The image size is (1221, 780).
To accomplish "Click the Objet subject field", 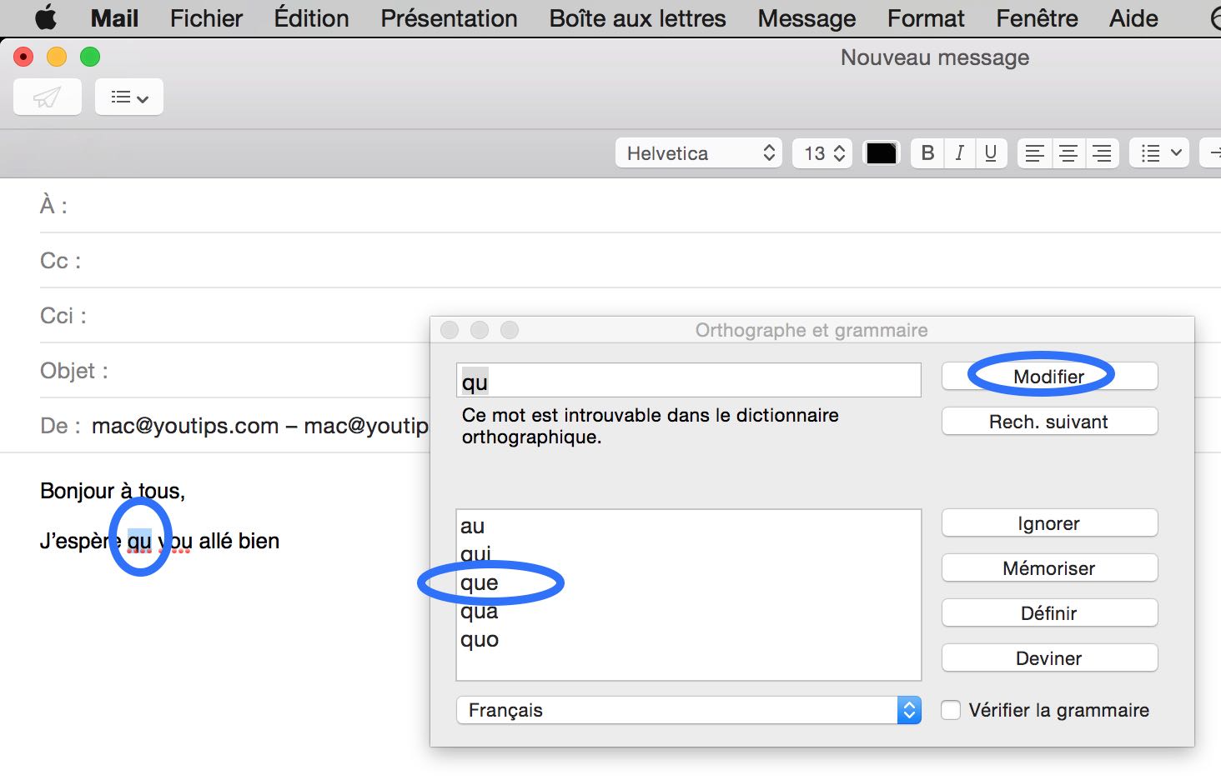I will 234,370.
